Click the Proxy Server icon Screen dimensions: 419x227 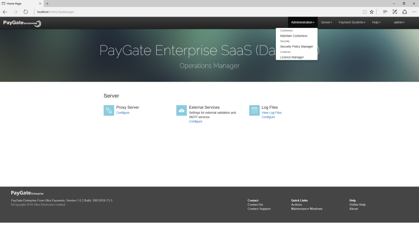click(109, 110)
